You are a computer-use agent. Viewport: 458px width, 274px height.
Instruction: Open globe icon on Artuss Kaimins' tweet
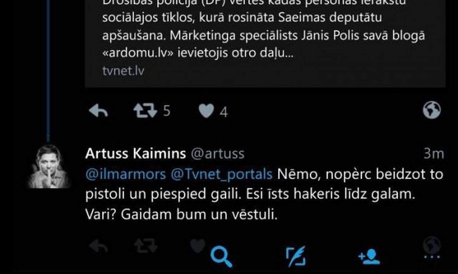(x=432, y=245)
